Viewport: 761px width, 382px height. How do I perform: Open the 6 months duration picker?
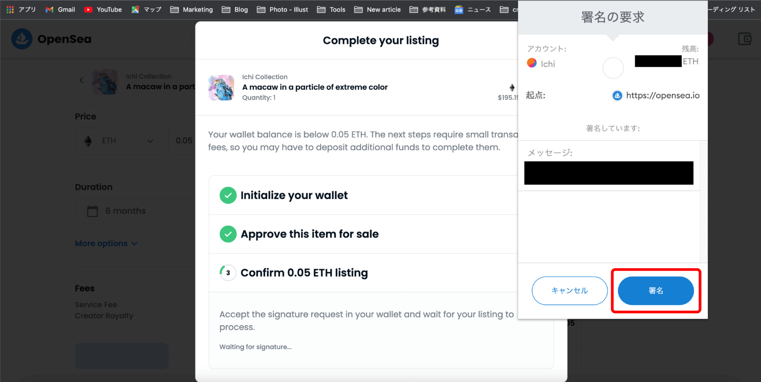point(135,211)
